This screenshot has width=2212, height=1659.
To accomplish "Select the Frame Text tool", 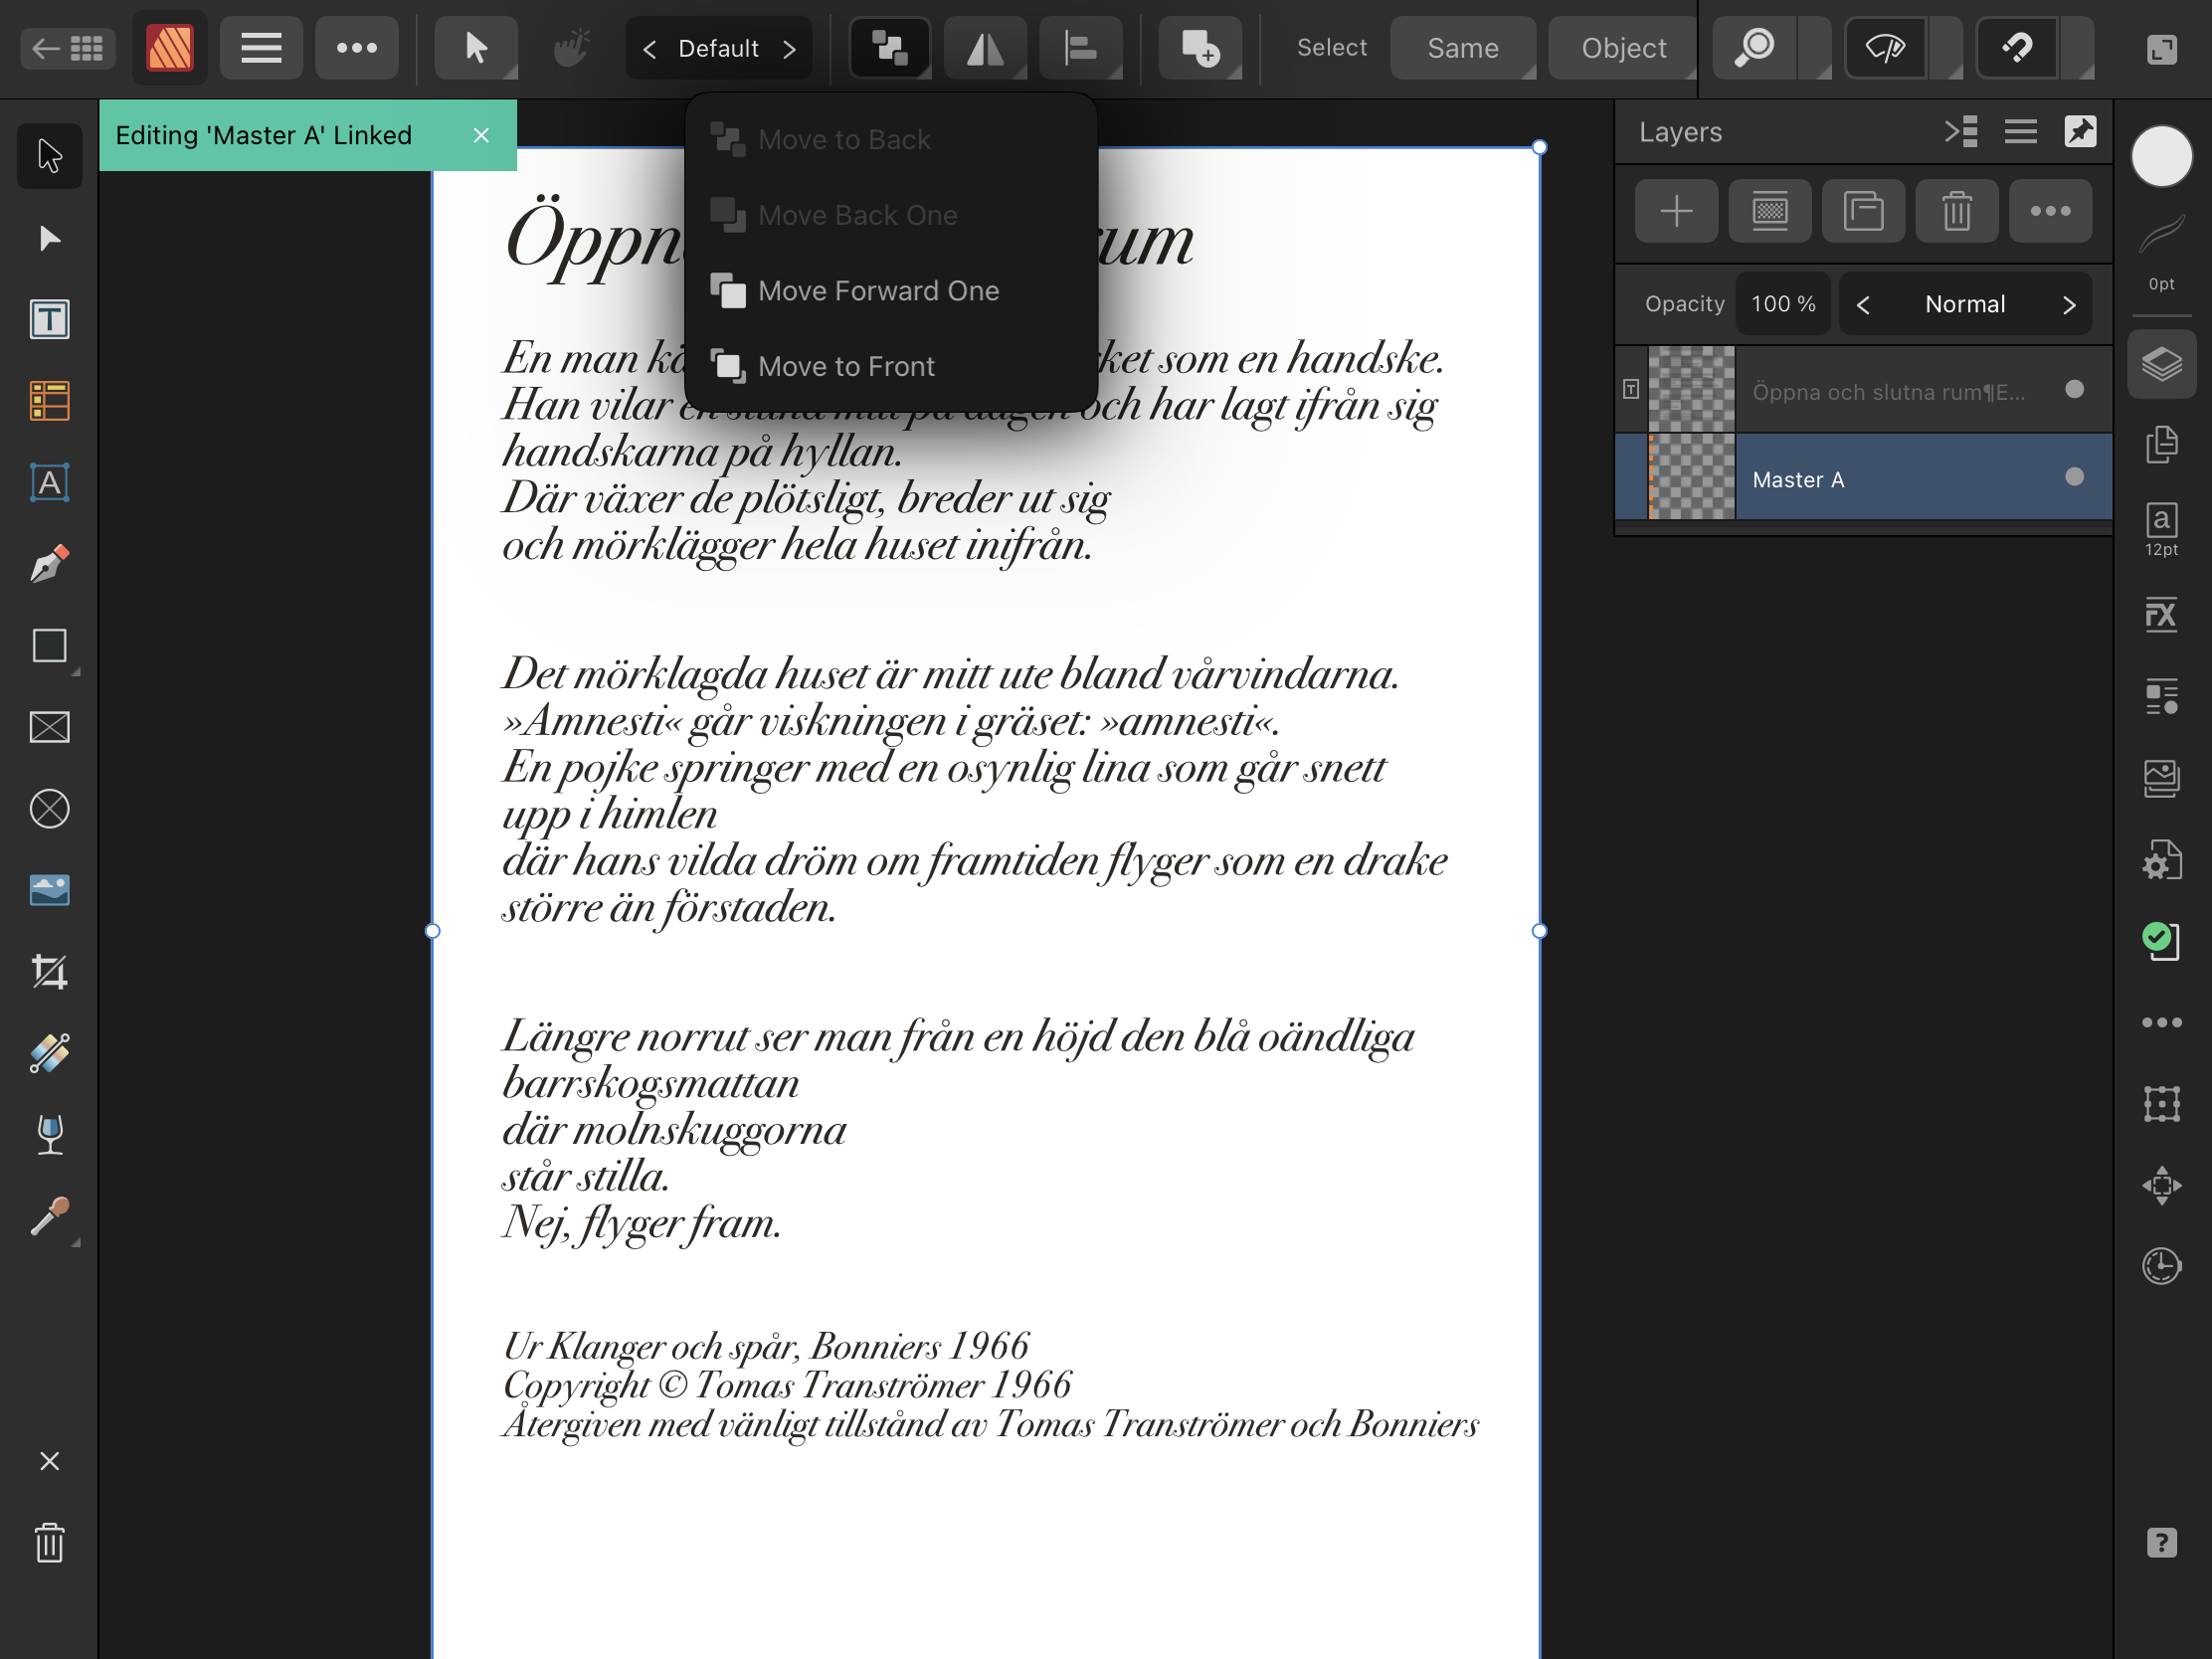I will point(49,320).
